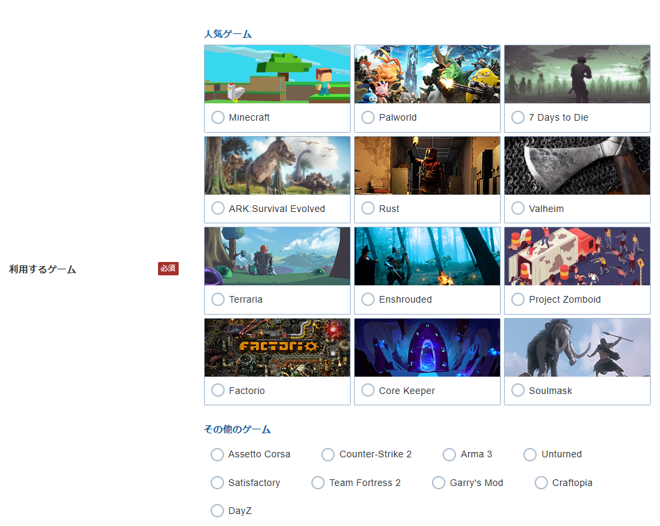Choose the Unturned radio option
Viewport: 660px width, 526px height.
[530, 455]
